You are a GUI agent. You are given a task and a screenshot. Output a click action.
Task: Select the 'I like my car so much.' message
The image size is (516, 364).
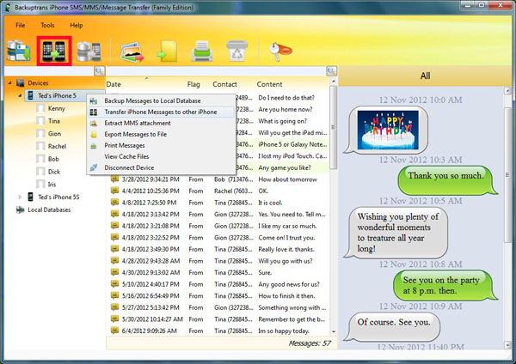(x=218, y=226)
